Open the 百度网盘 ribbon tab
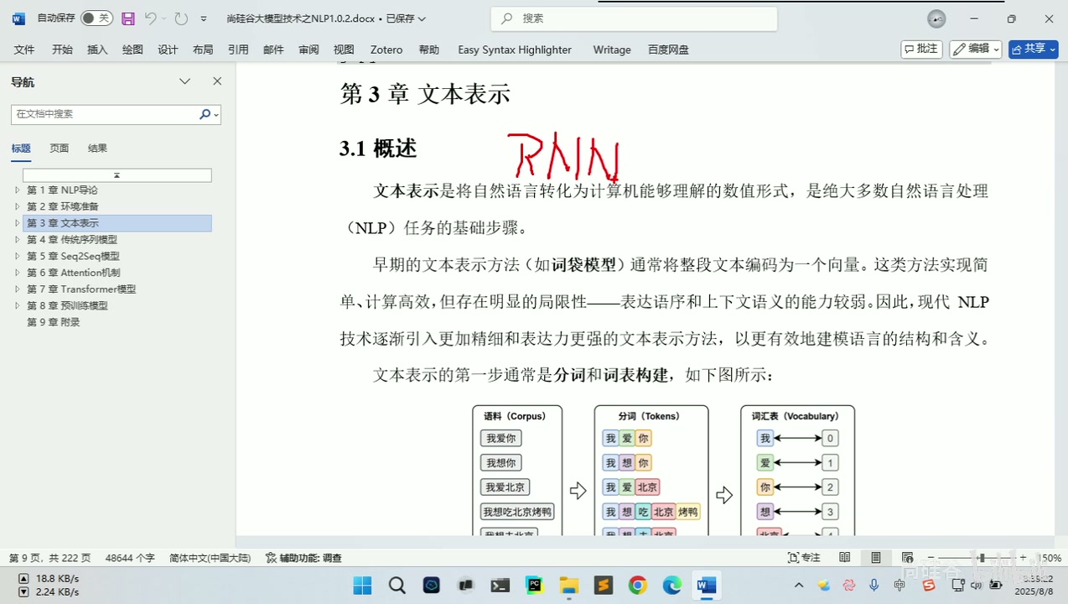 668,49
